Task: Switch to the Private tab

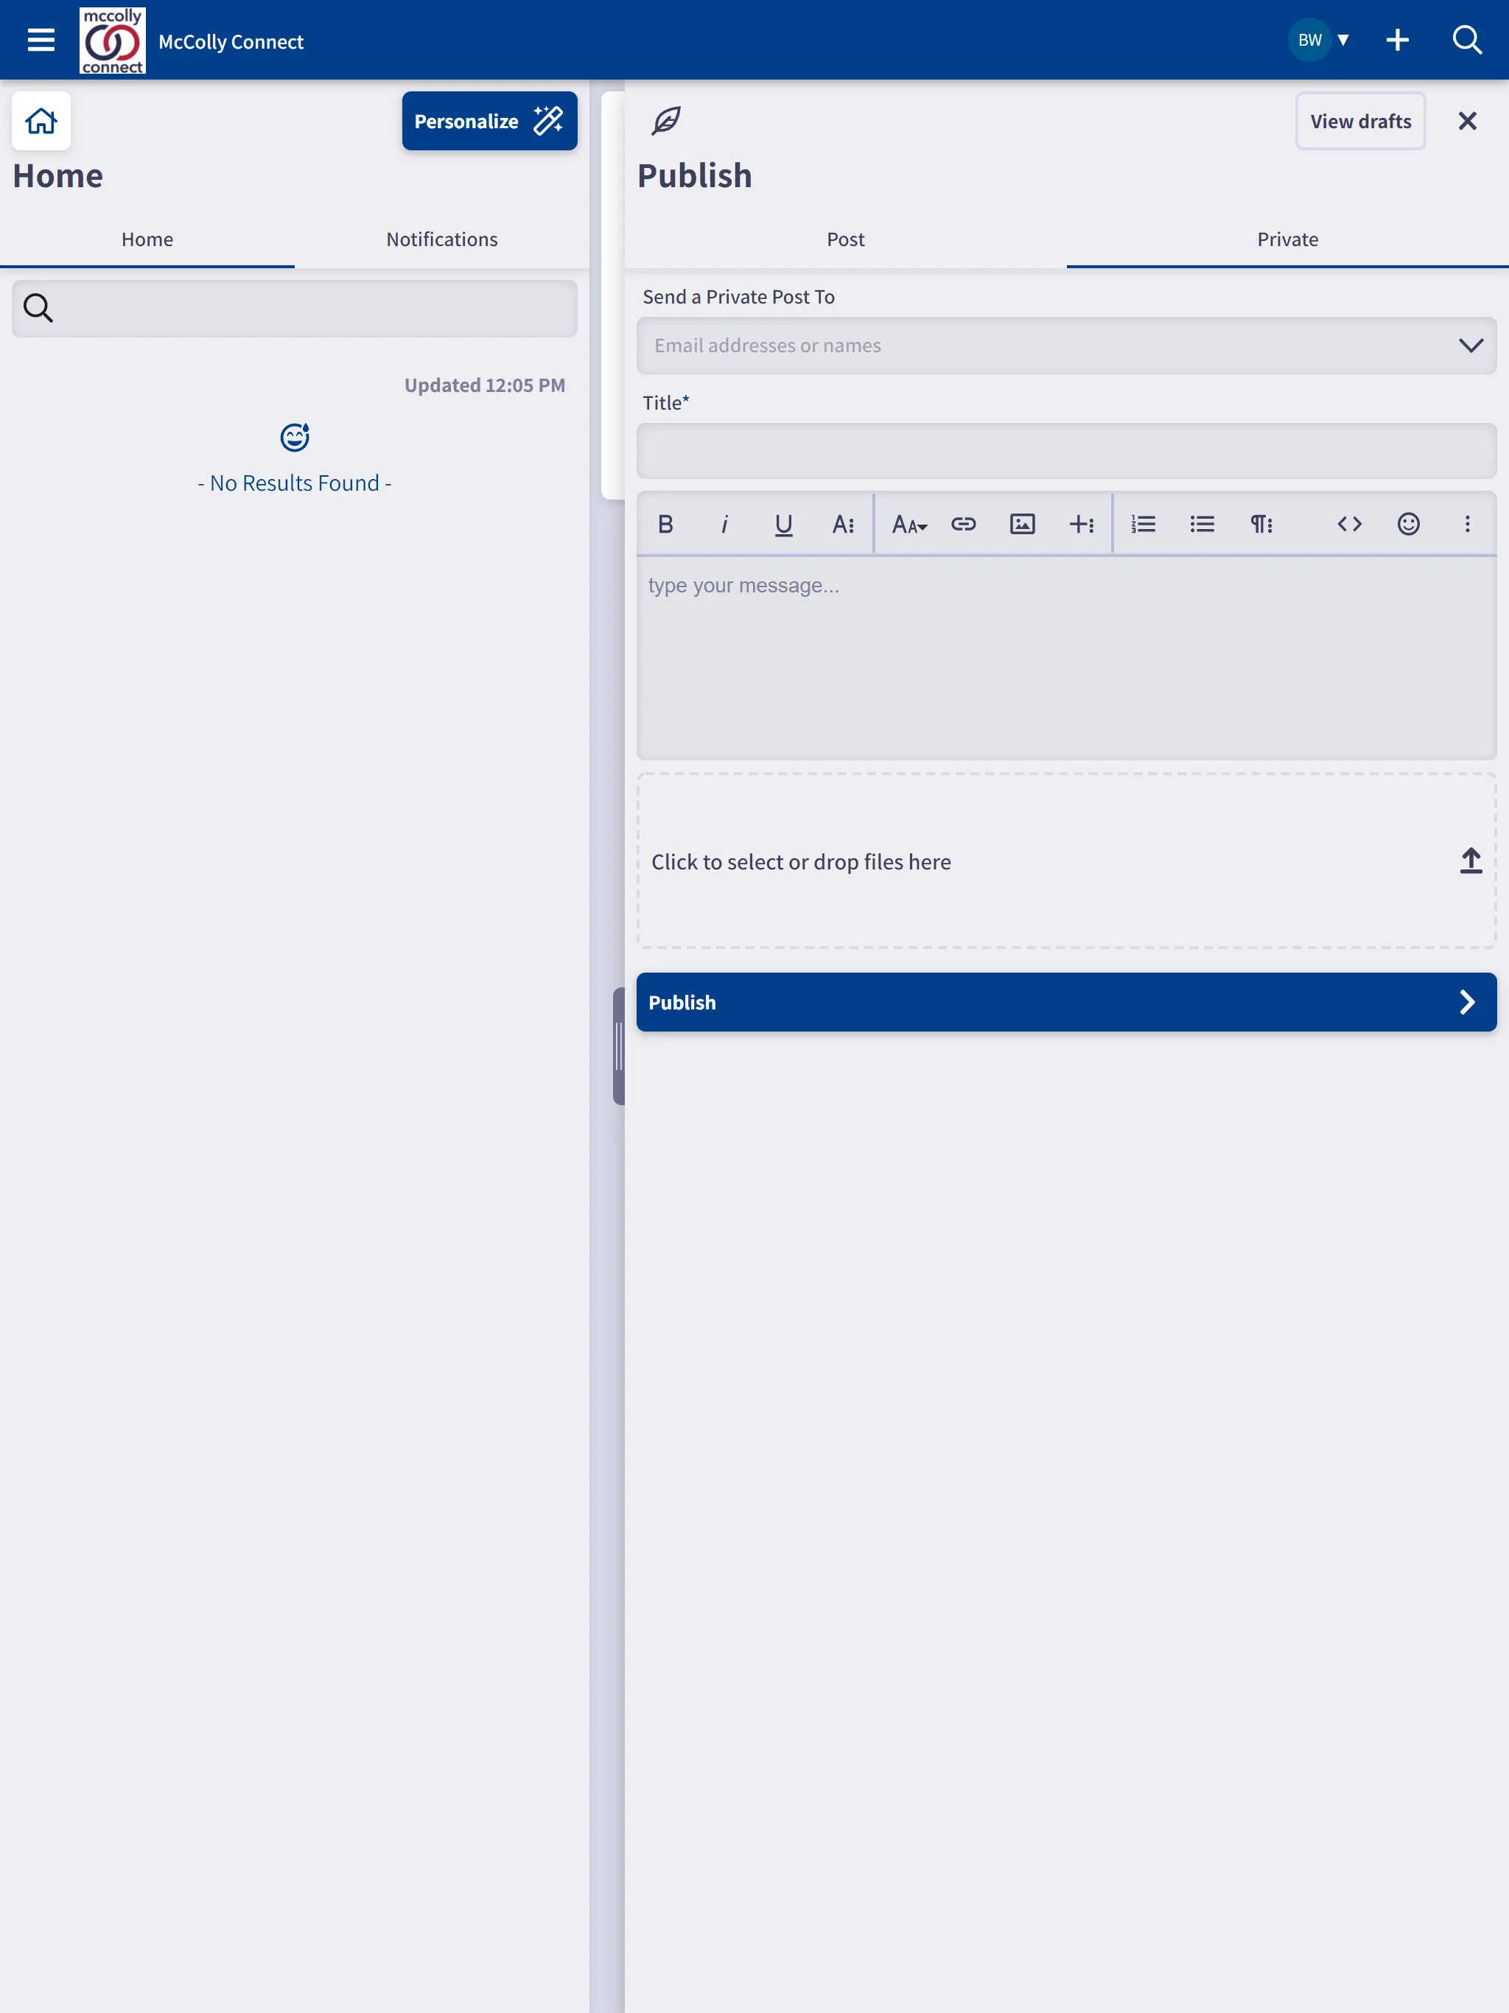Action: point(1287,238)
